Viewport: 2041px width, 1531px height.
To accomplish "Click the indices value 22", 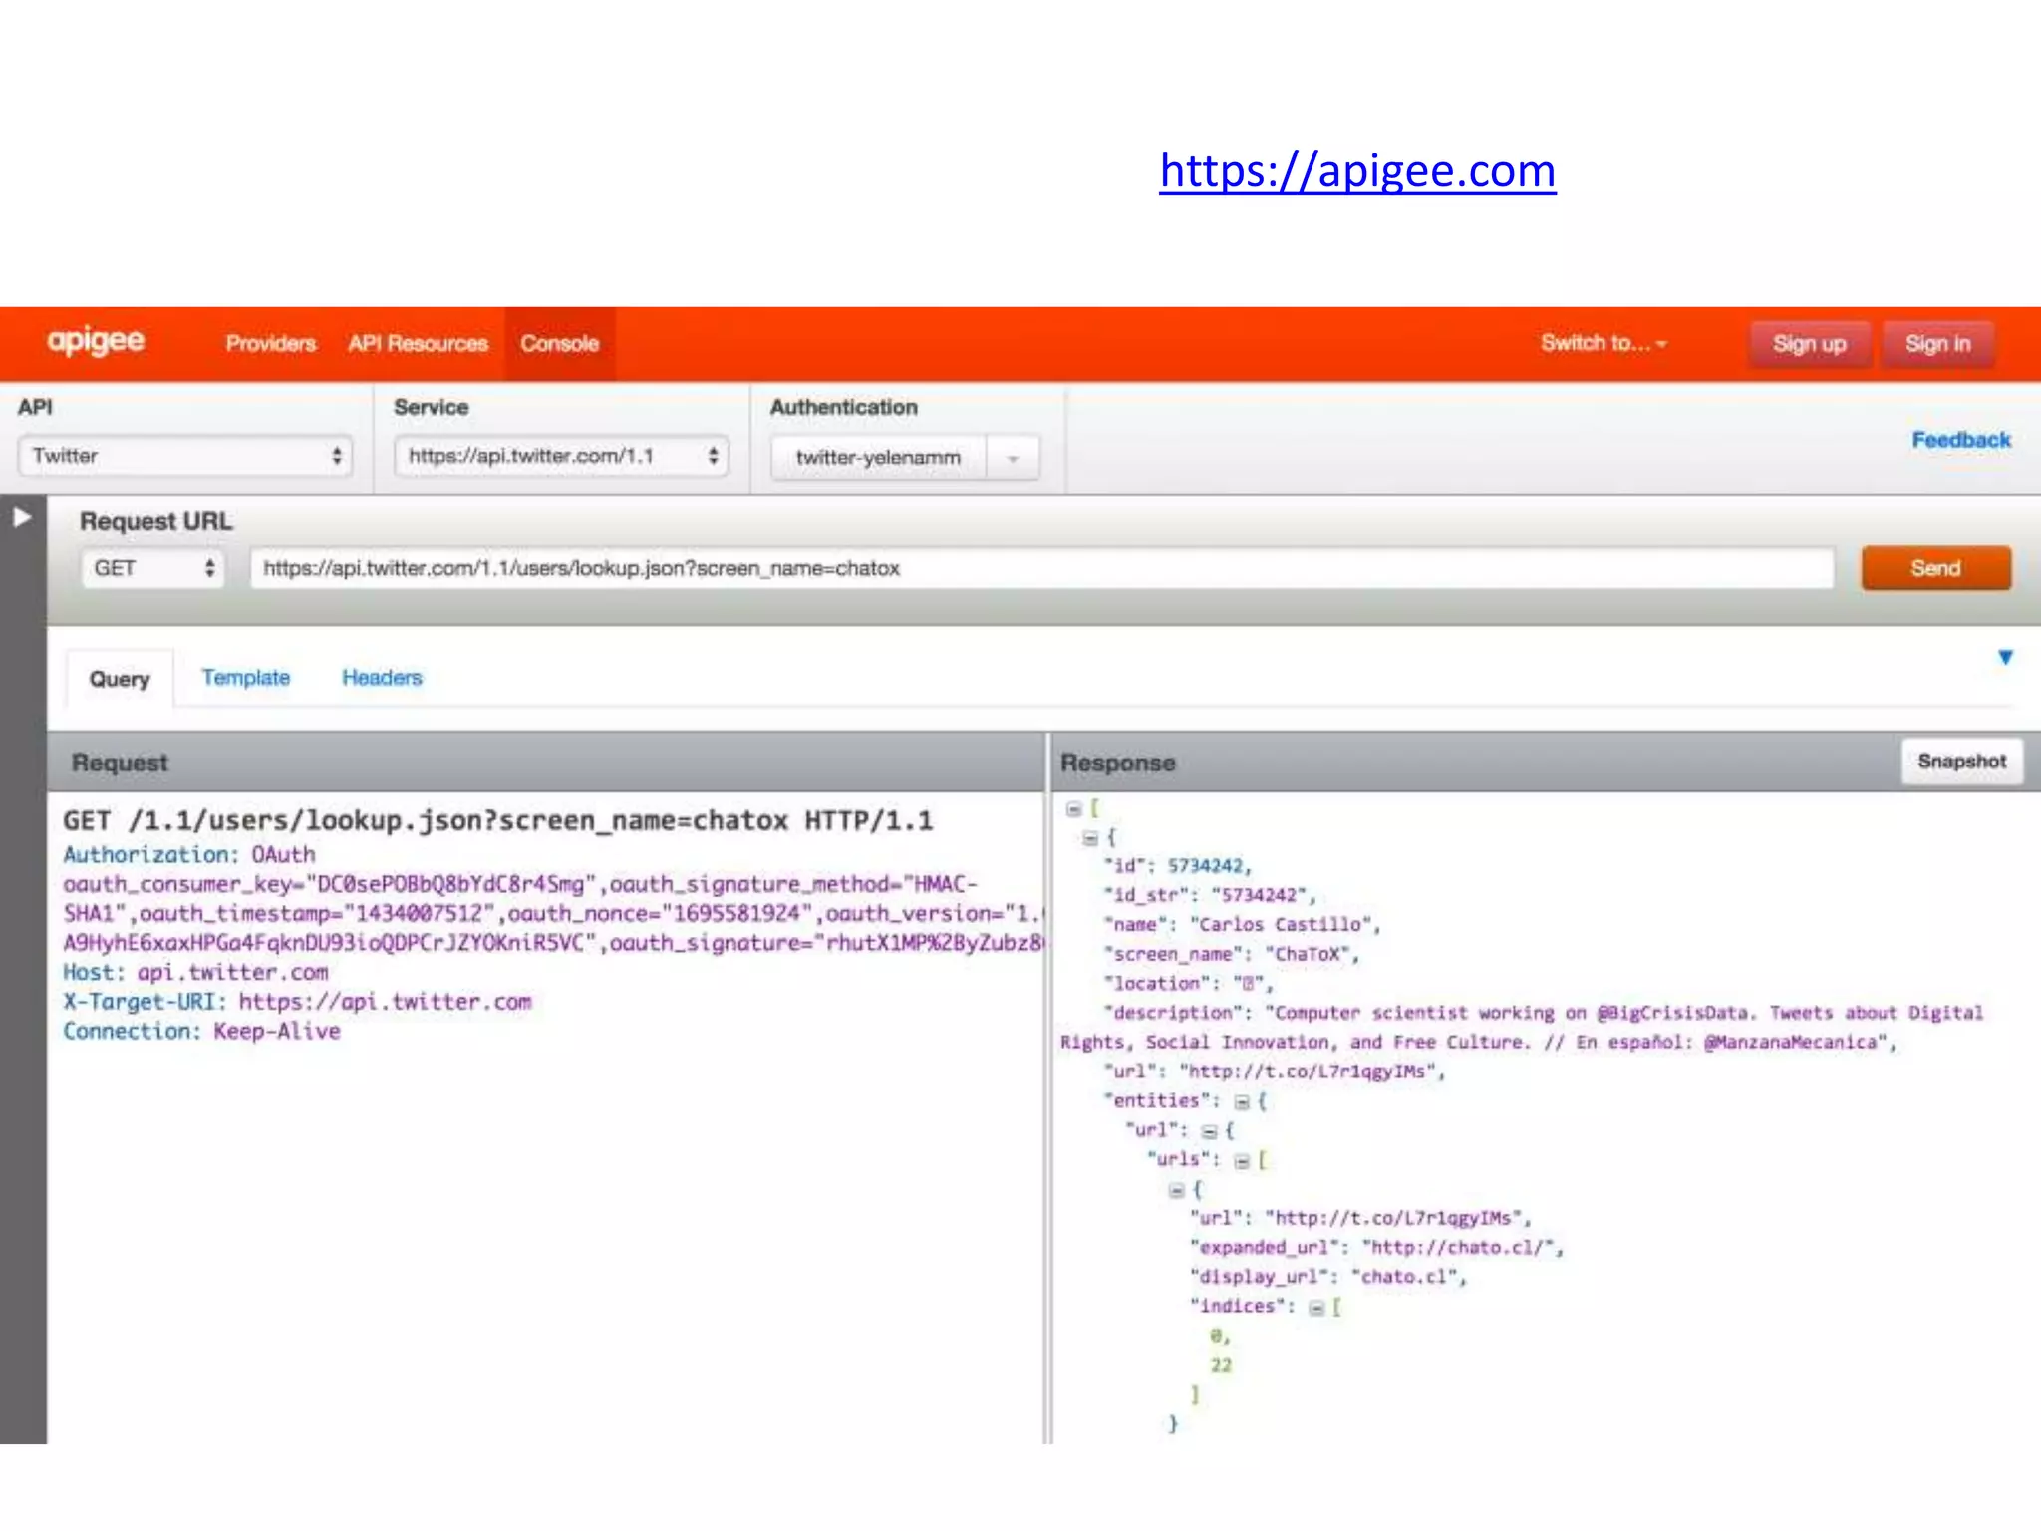I will coord(1221,1365).
